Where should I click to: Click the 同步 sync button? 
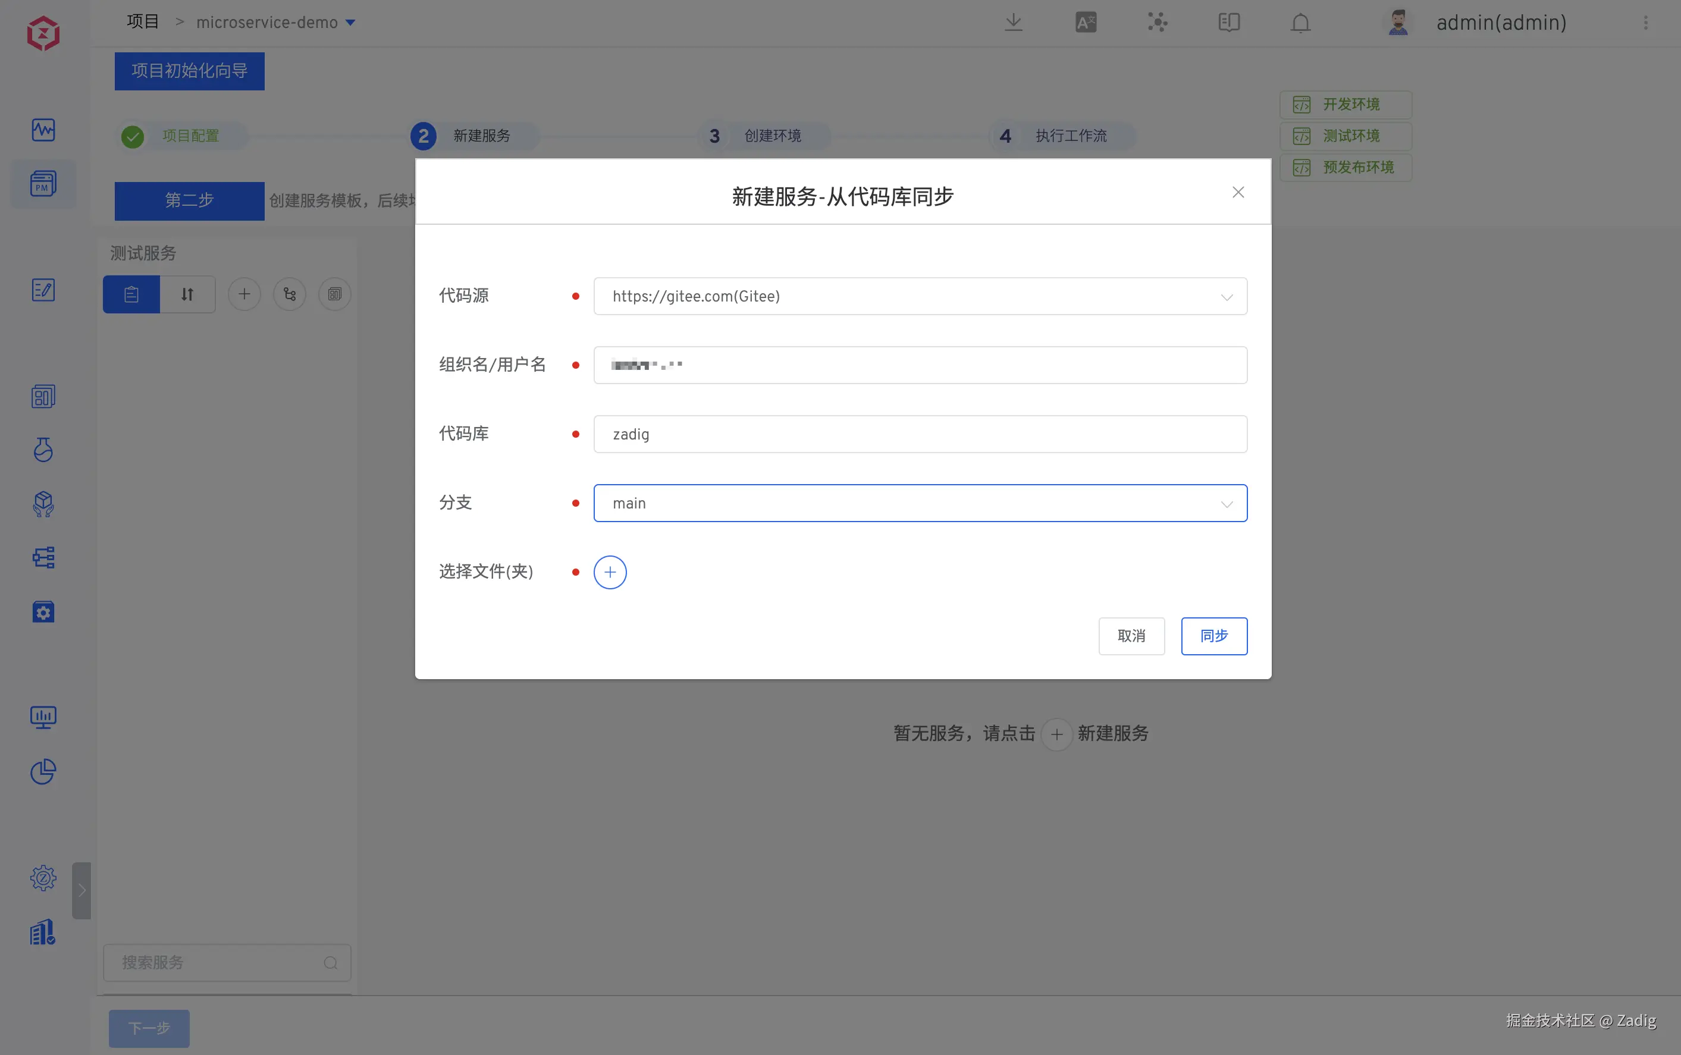click(x=1213, y=636)
